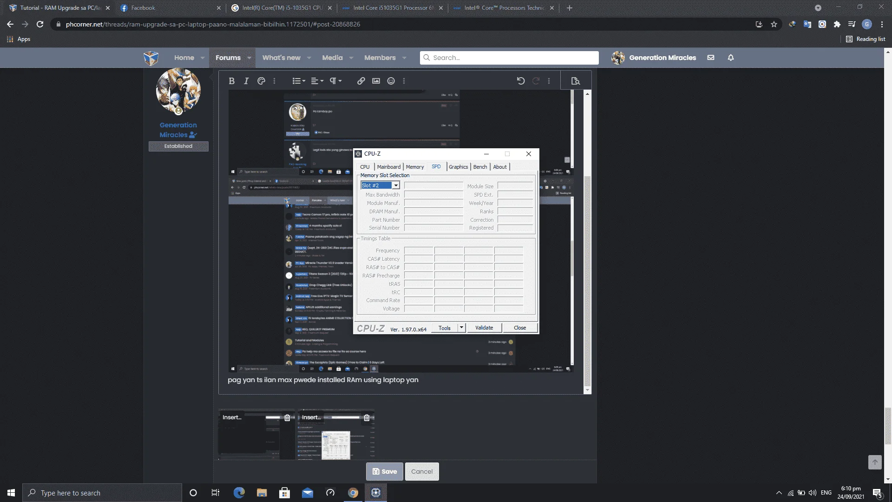
Task: Open the paragraph format dropdown
Action: click(x=336, y=81)
